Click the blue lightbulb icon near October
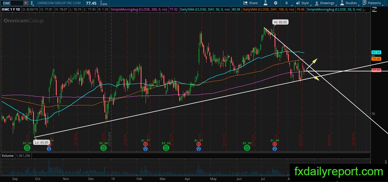The height and width of the screenshot is (182, 388). pos(49,149)
